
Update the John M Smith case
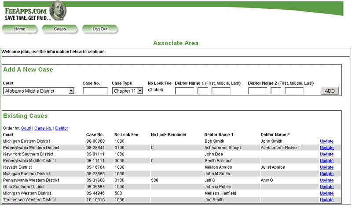(326, 173)
